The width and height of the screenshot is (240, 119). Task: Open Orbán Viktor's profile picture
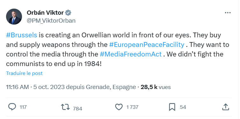click(14, 17)
